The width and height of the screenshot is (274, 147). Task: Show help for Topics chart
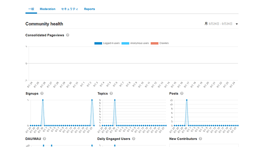(x=111, y=93)
